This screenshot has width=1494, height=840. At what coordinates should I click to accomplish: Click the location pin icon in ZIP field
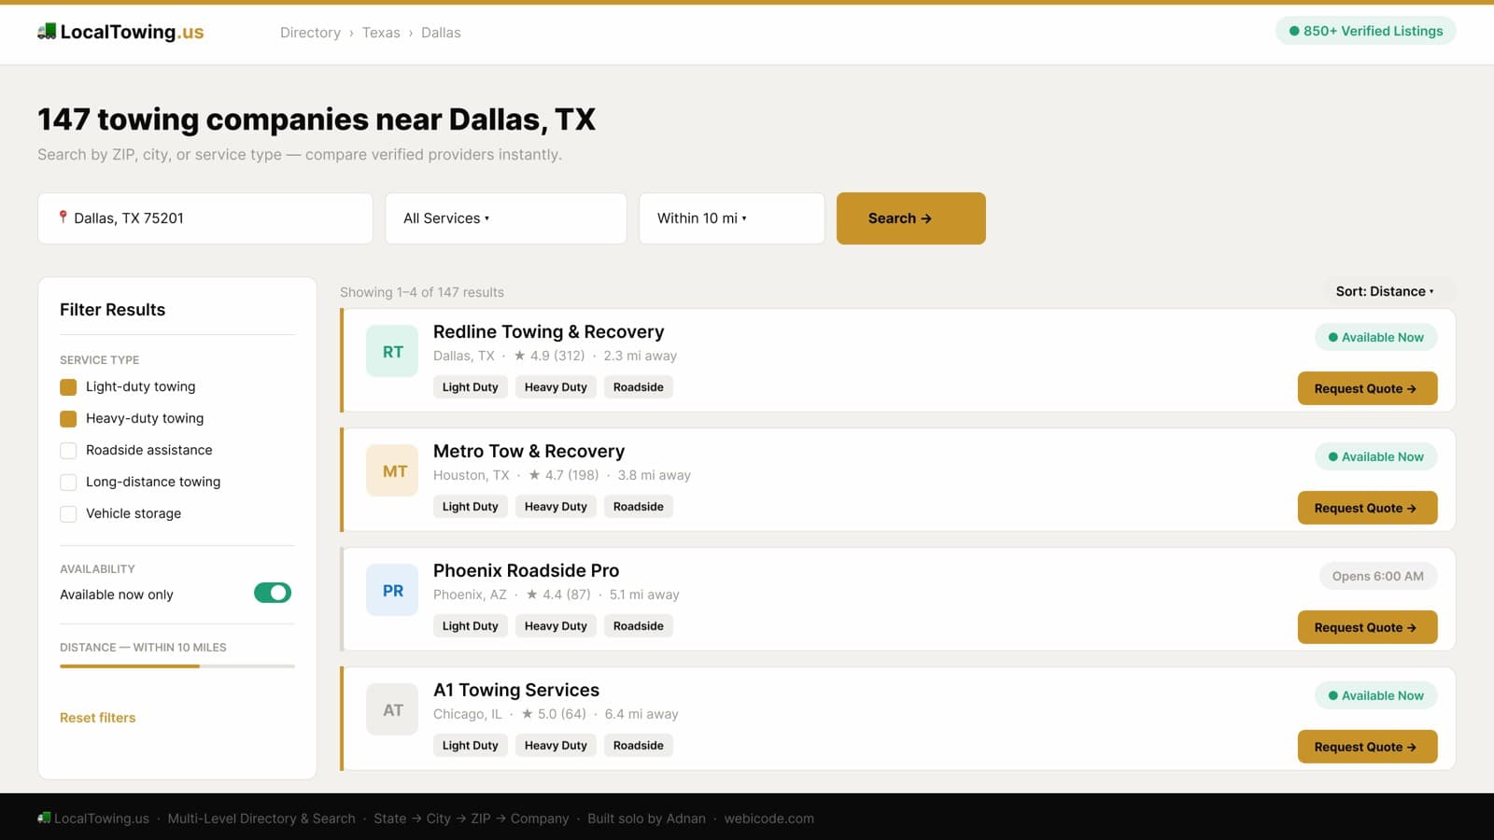63,217
